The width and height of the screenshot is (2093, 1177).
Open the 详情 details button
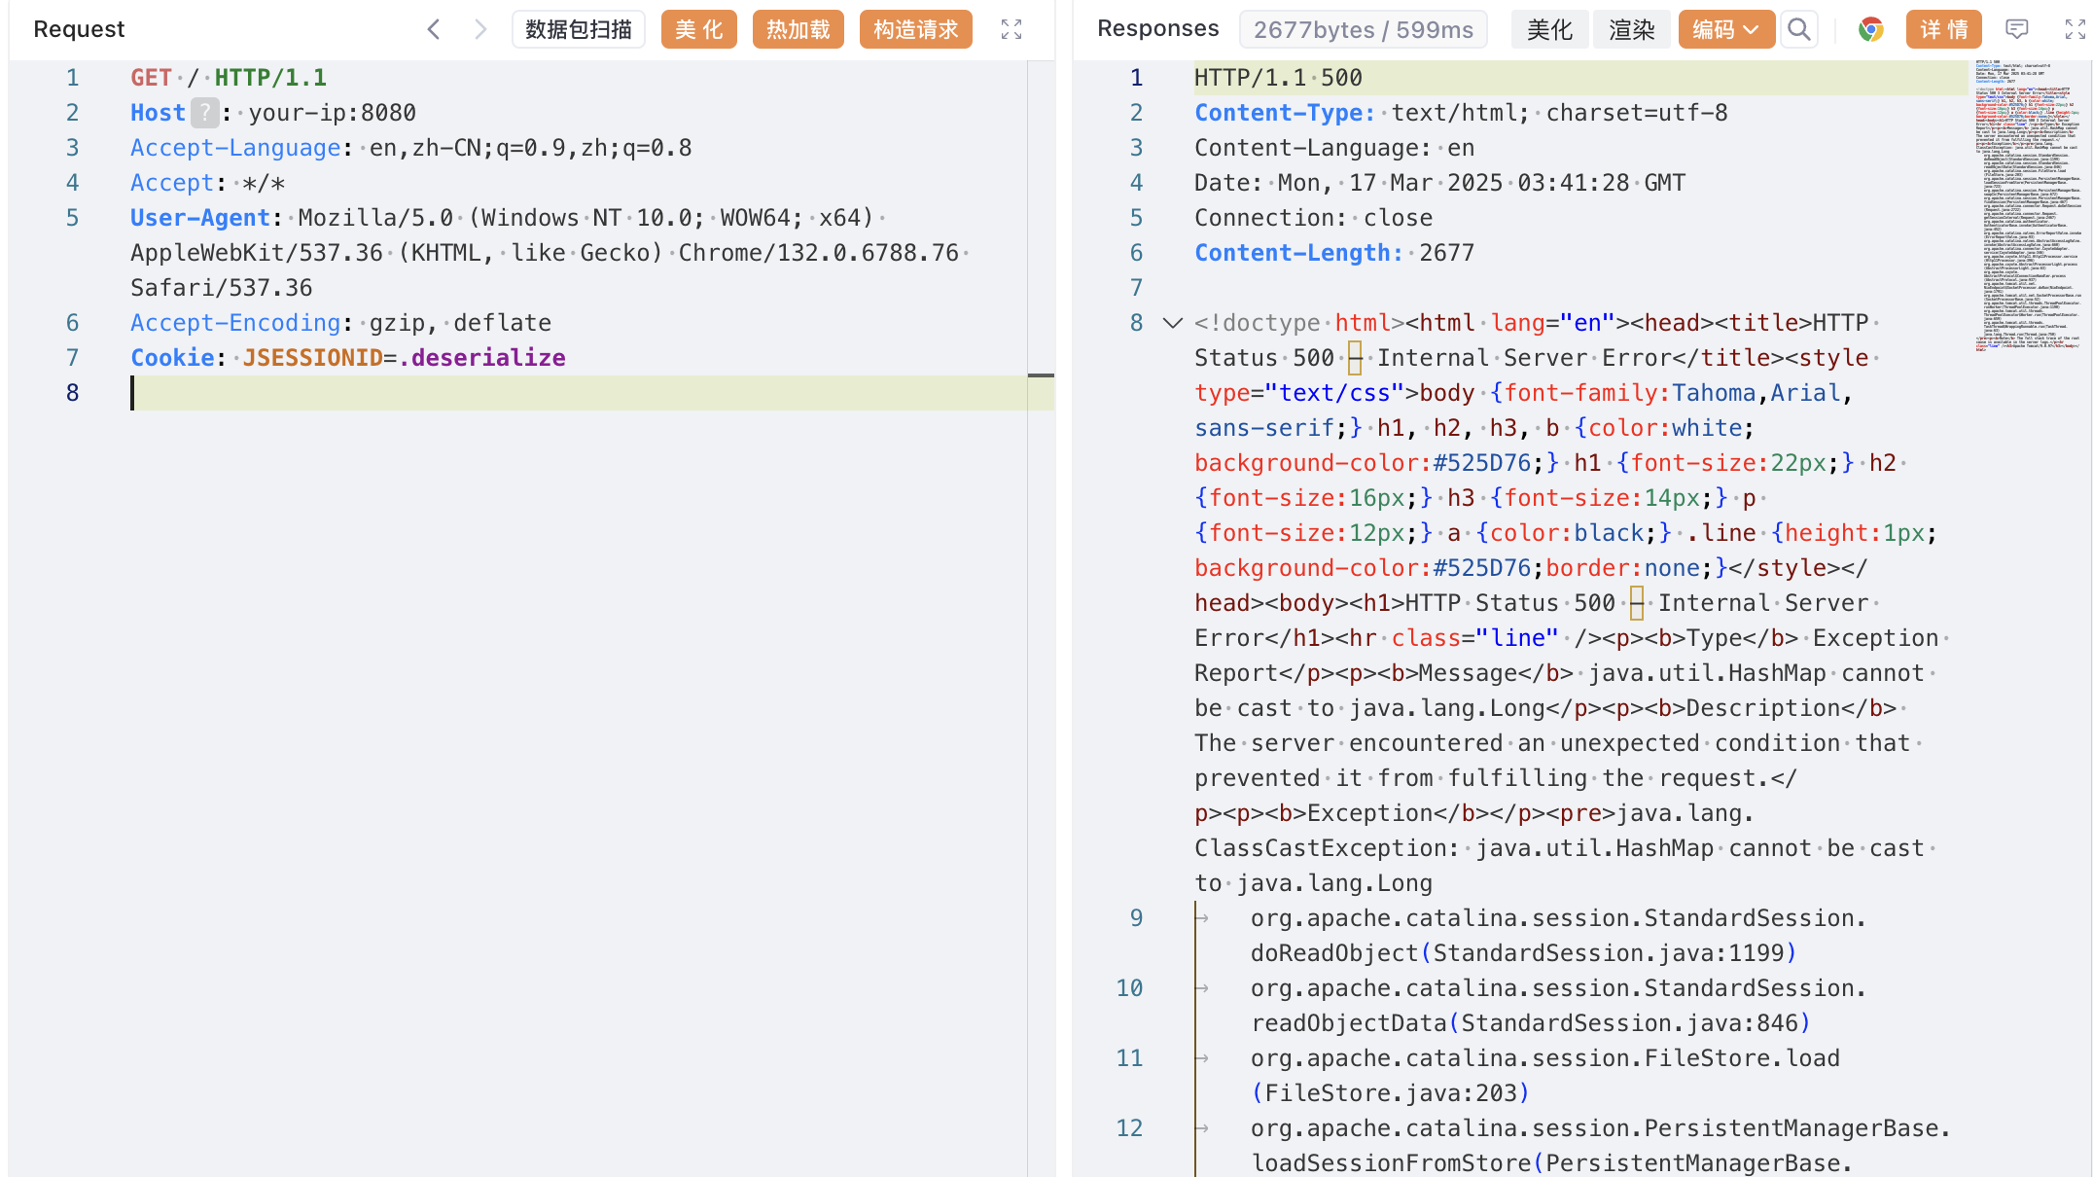point(1943,29)
